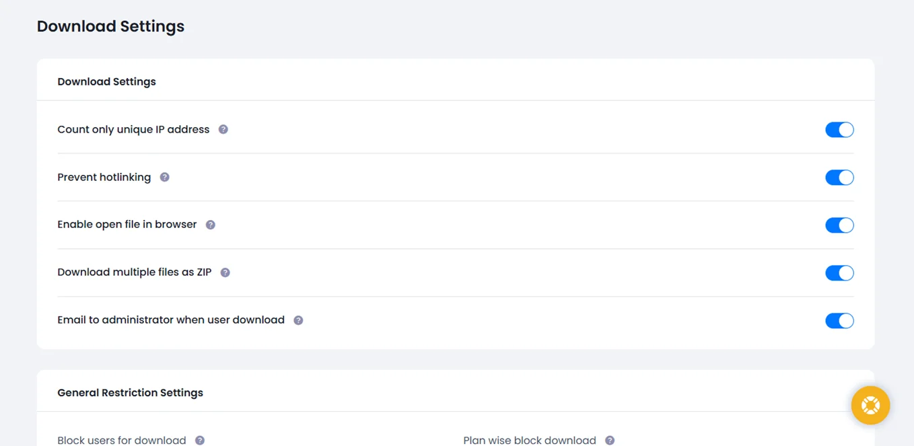Image resolution: width=914 pixels, height=446 pixels.
Task: Select the General Restriction Settings section header
Action: (130, 393)
